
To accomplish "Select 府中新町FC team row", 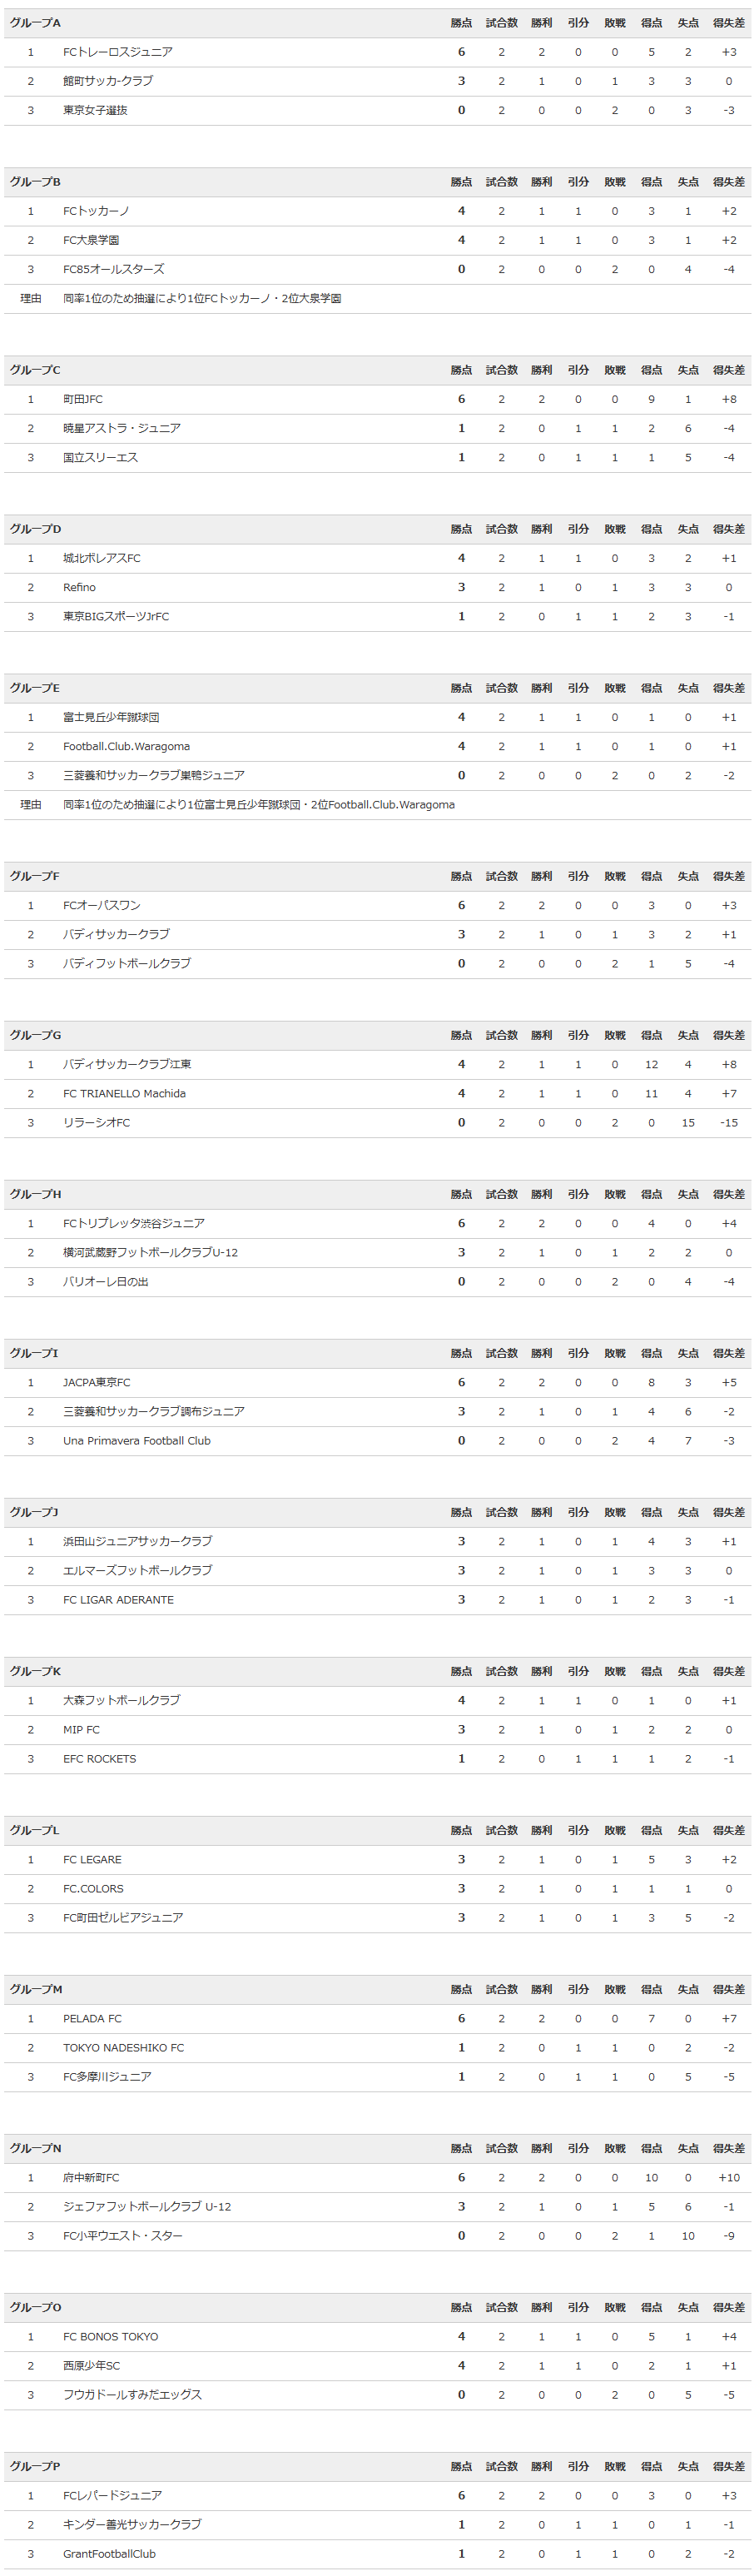I will coord(377,2177).
